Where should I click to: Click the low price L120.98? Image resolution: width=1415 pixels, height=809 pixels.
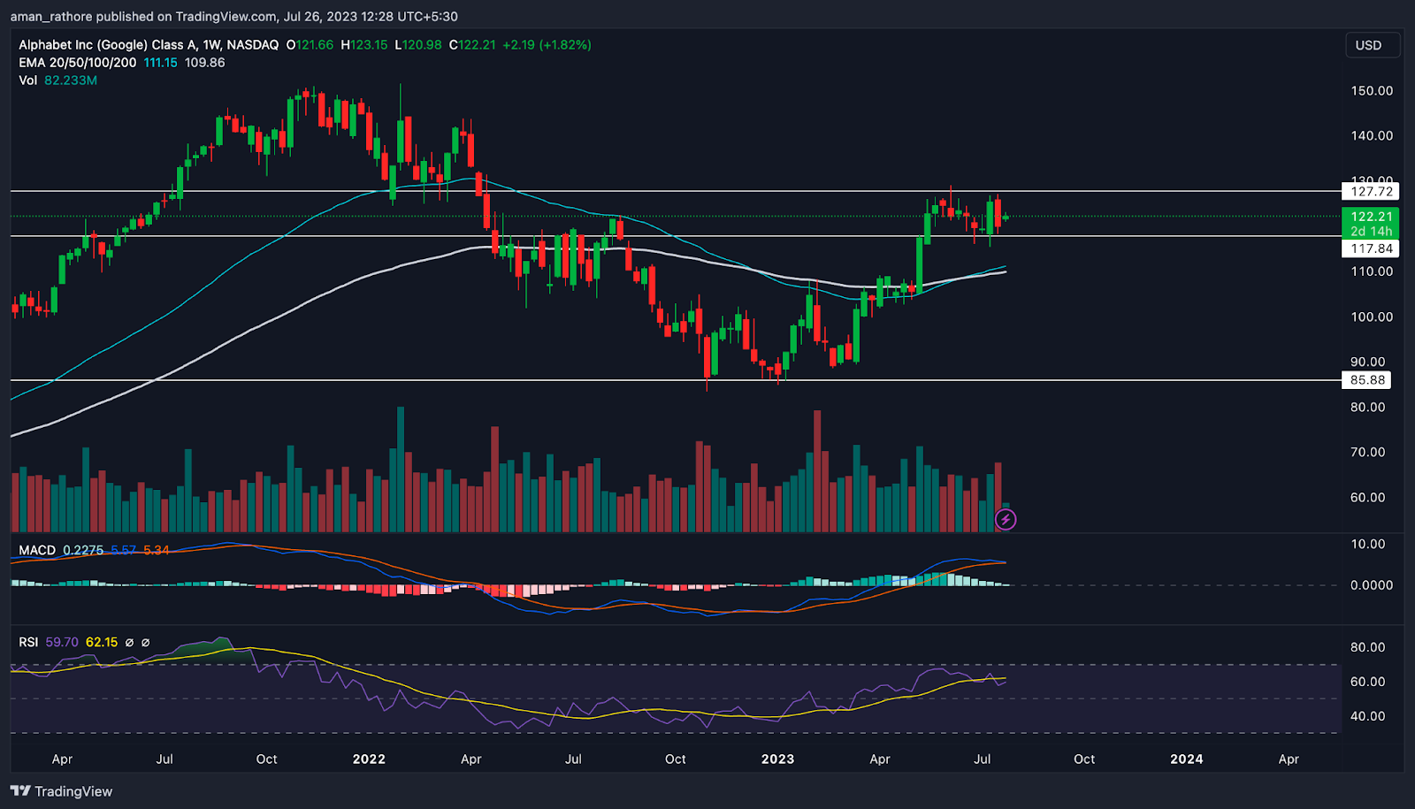[418, 44]
